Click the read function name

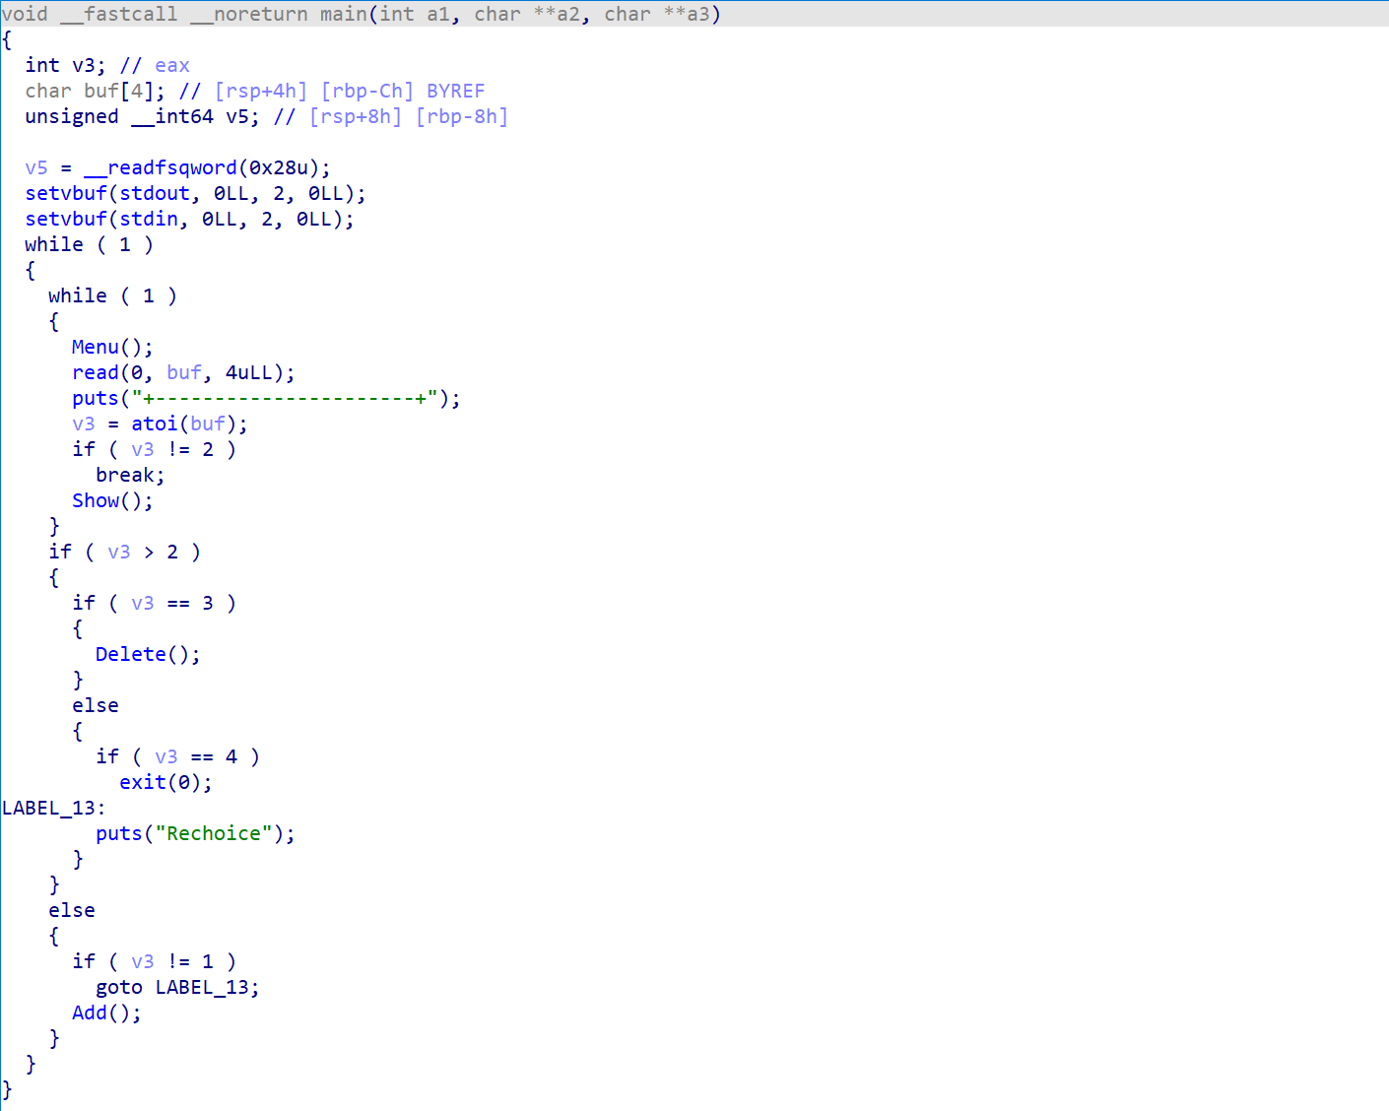pyautogui.click(x=96, y=373)
